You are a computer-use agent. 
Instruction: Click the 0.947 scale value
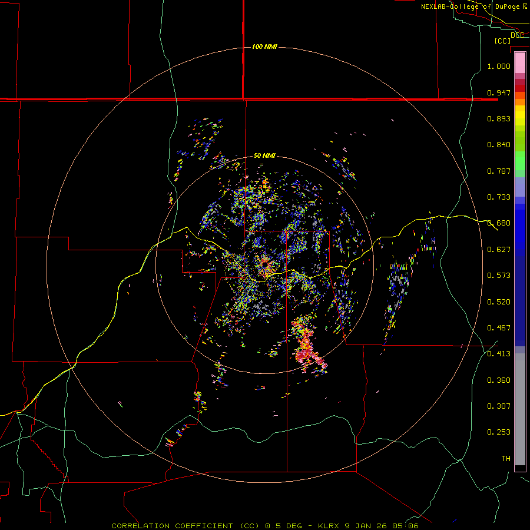tap(499, 92)
